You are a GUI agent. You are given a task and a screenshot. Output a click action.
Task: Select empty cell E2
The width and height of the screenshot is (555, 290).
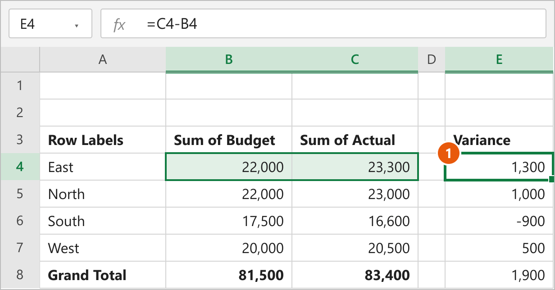pos(499,113)
